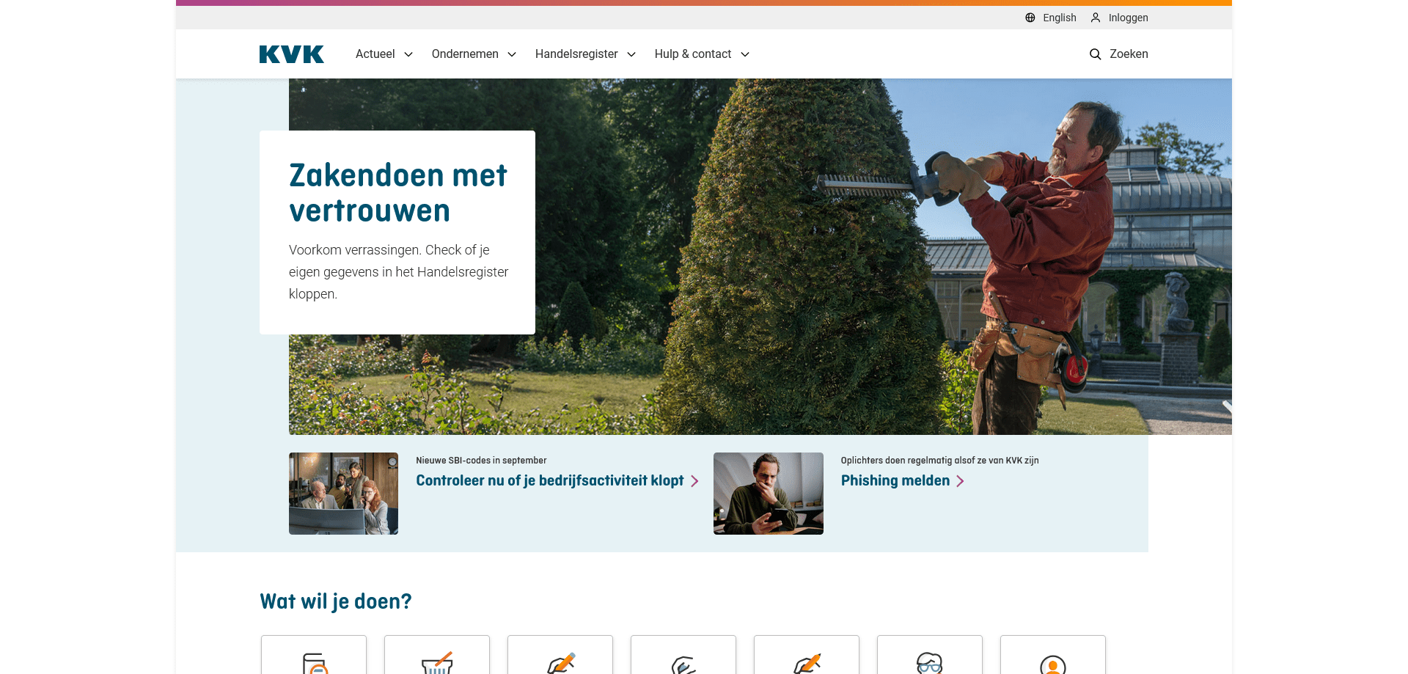Open the Ondernemen menu
This screenshot has height=674, width=1408.
474,54
